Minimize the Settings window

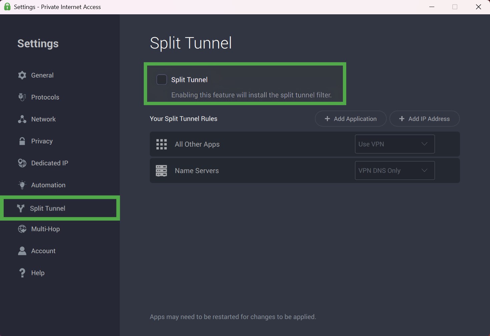tap(432, 7)
